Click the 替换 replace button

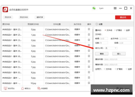click(x=102, y=54)
